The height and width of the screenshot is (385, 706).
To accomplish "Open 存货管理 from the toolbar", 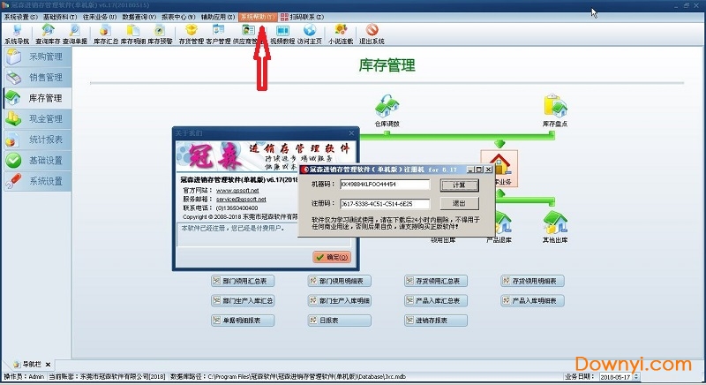I will click(192, 34).
